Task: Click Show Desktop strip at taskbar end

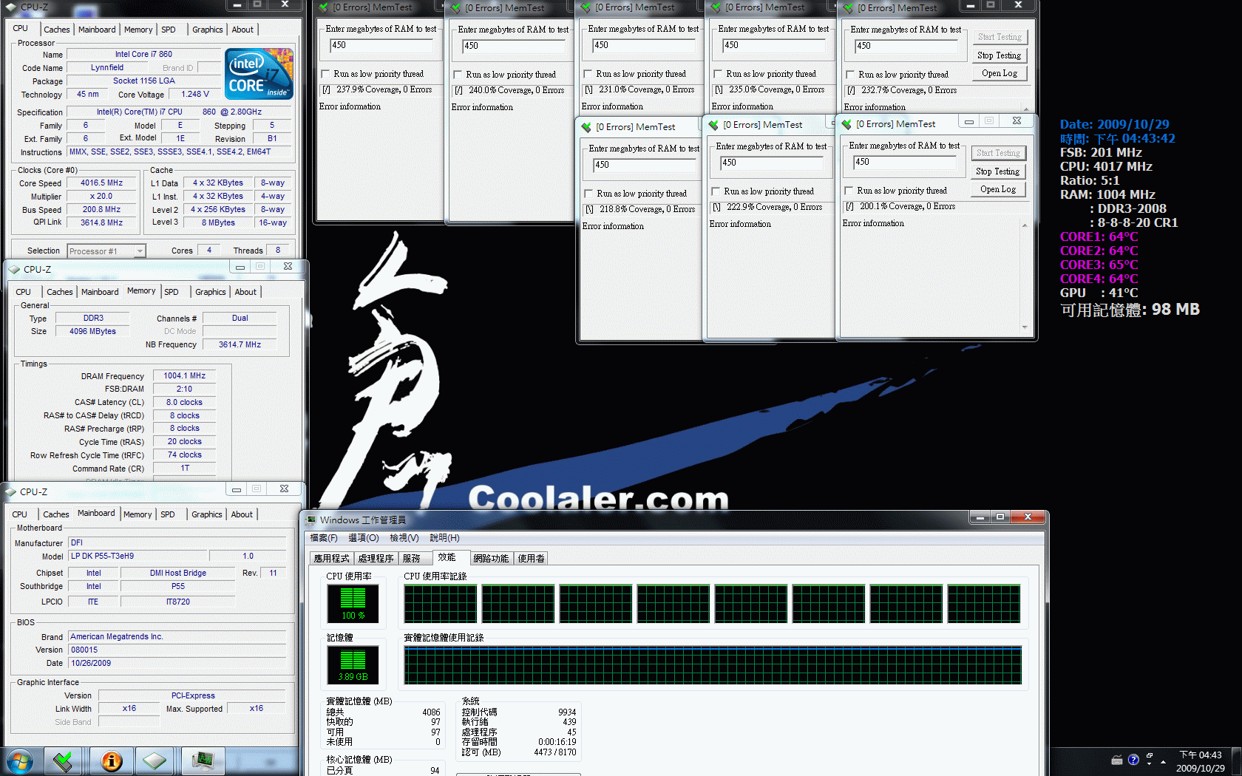Action: (x=1237, y=761)
